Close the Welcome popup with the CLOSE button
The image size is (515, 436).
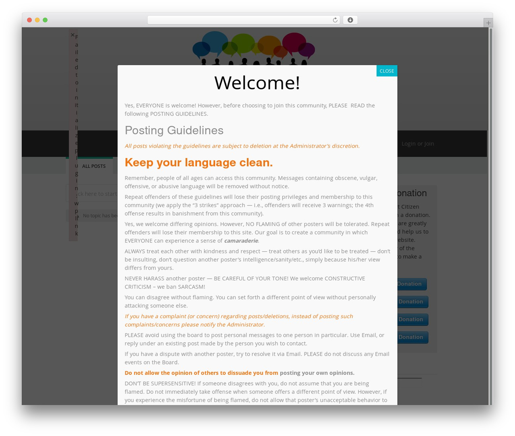coord(387,71)
